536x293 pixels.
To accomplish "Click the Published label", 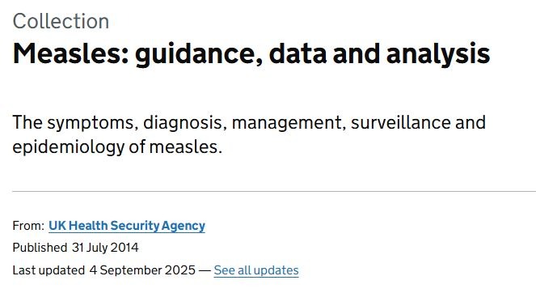I will click(40, 248).
